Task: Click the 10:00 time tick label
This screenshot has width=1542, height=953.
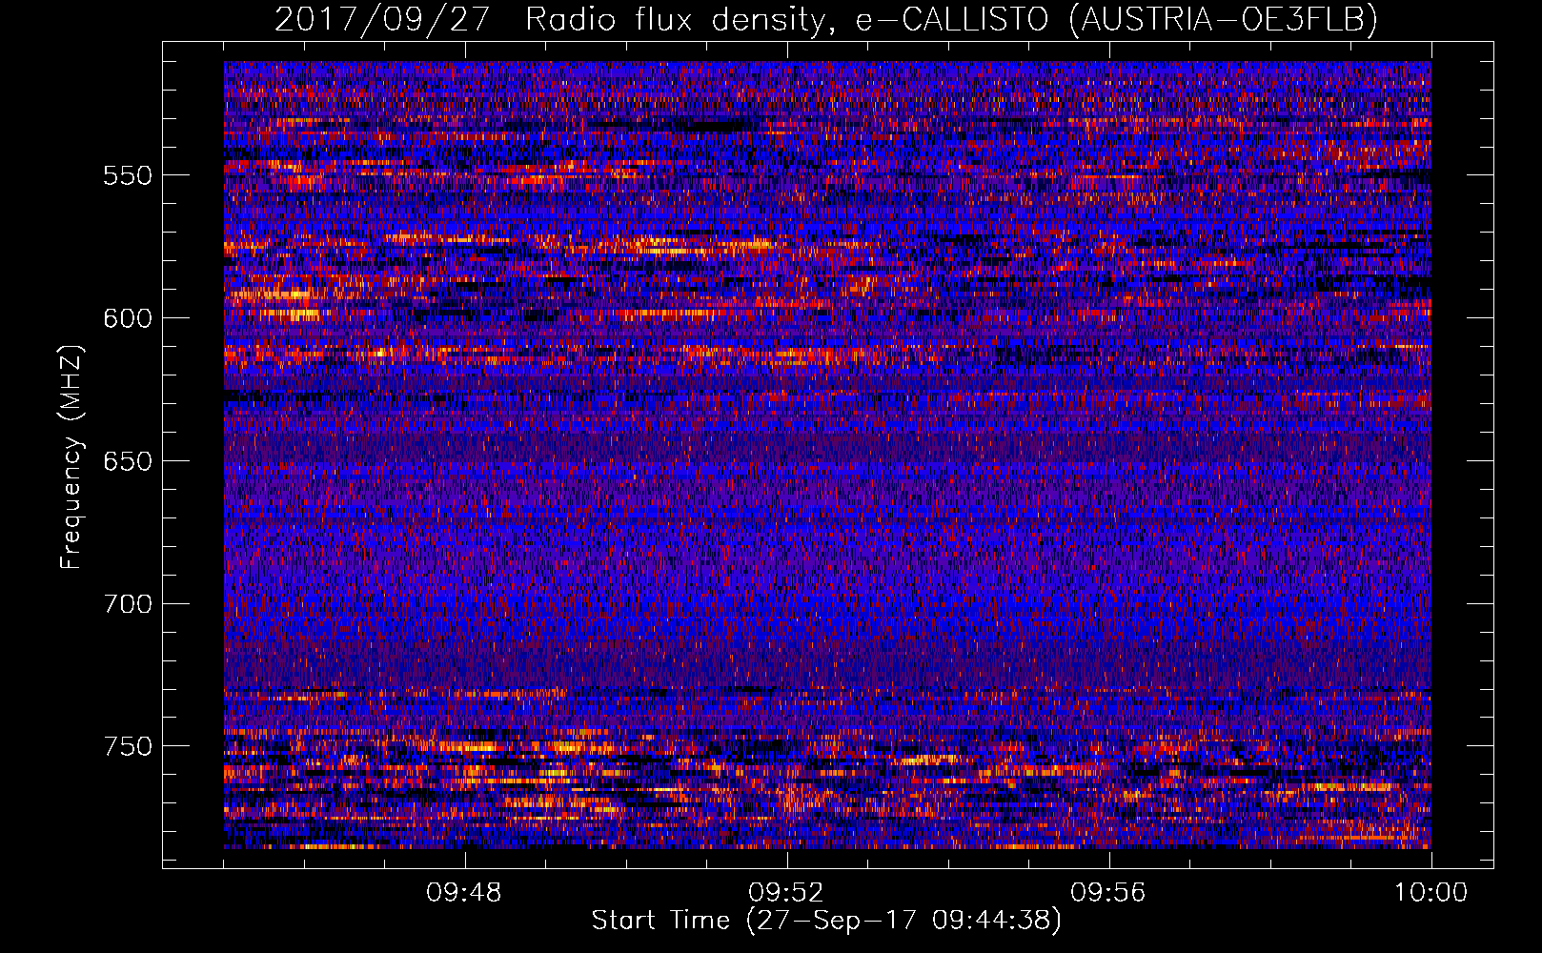Action: [x=1430, y=893]
